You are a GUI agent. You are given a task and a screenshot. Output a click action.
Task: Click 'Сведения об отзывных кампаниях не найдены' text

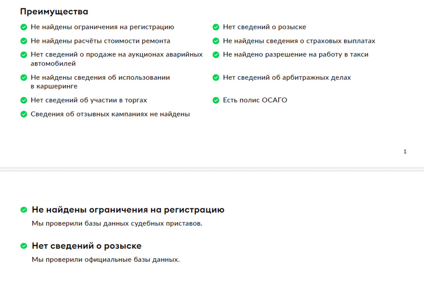click(110, 114)
